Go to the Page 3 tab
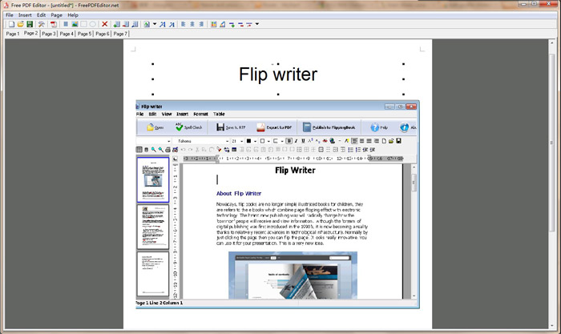The height and width of the screenshot is (334, 561). [x=49, y=34]
